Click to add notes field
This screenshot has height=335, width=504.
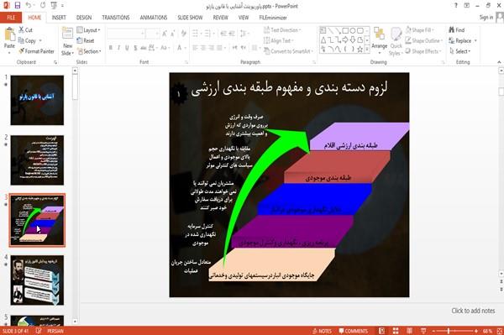473,311
